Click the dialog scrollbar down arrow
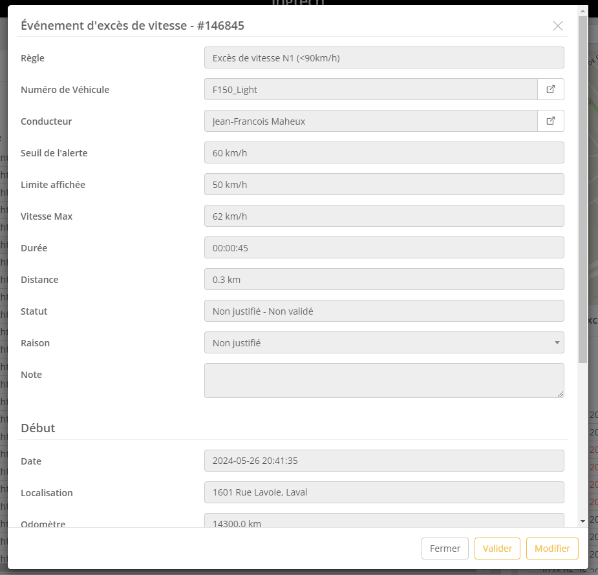Image resolution: width=598 pixels, height=575 pixels. pyautogui.click(x=582, y=521)
